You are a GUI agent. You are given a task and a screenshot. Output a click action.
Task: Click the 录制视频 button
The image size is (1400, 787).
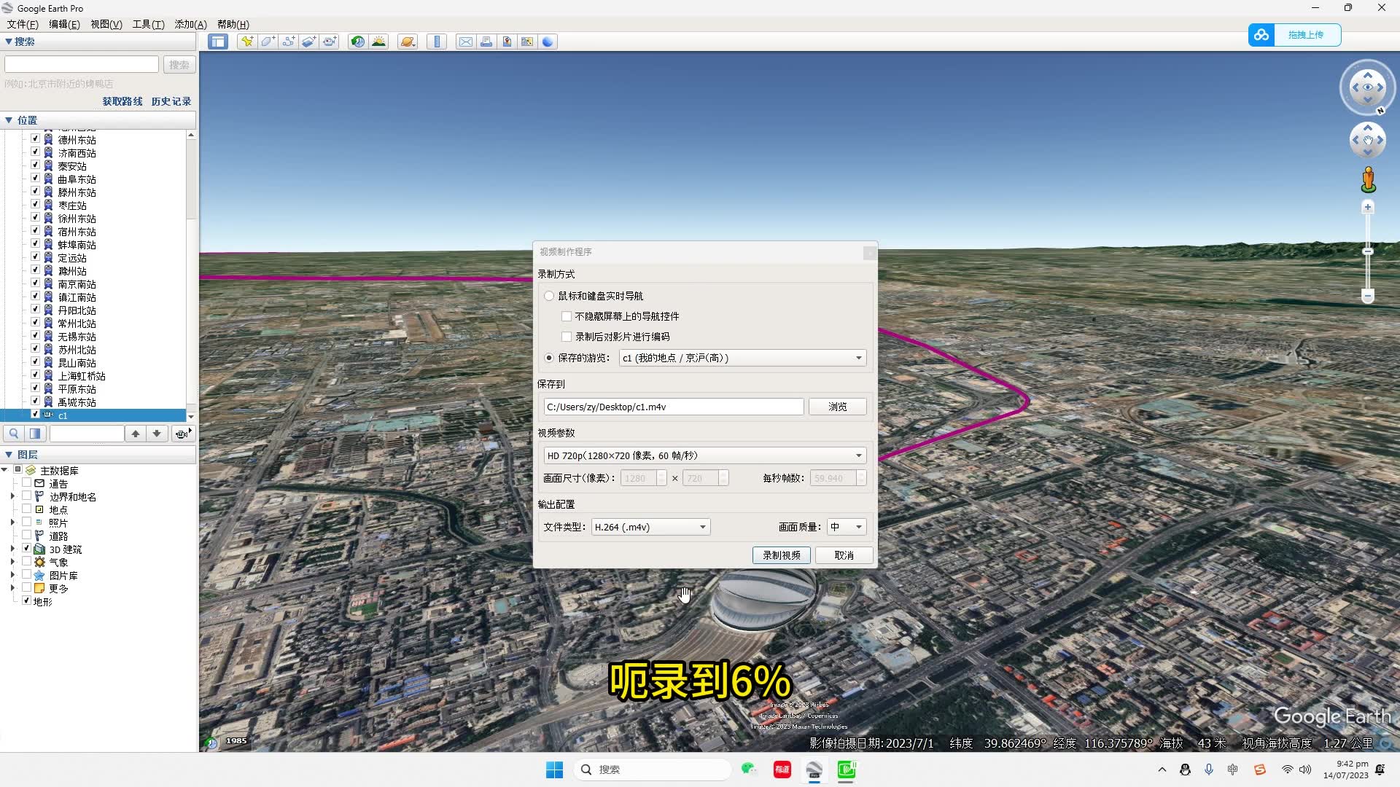781,555
